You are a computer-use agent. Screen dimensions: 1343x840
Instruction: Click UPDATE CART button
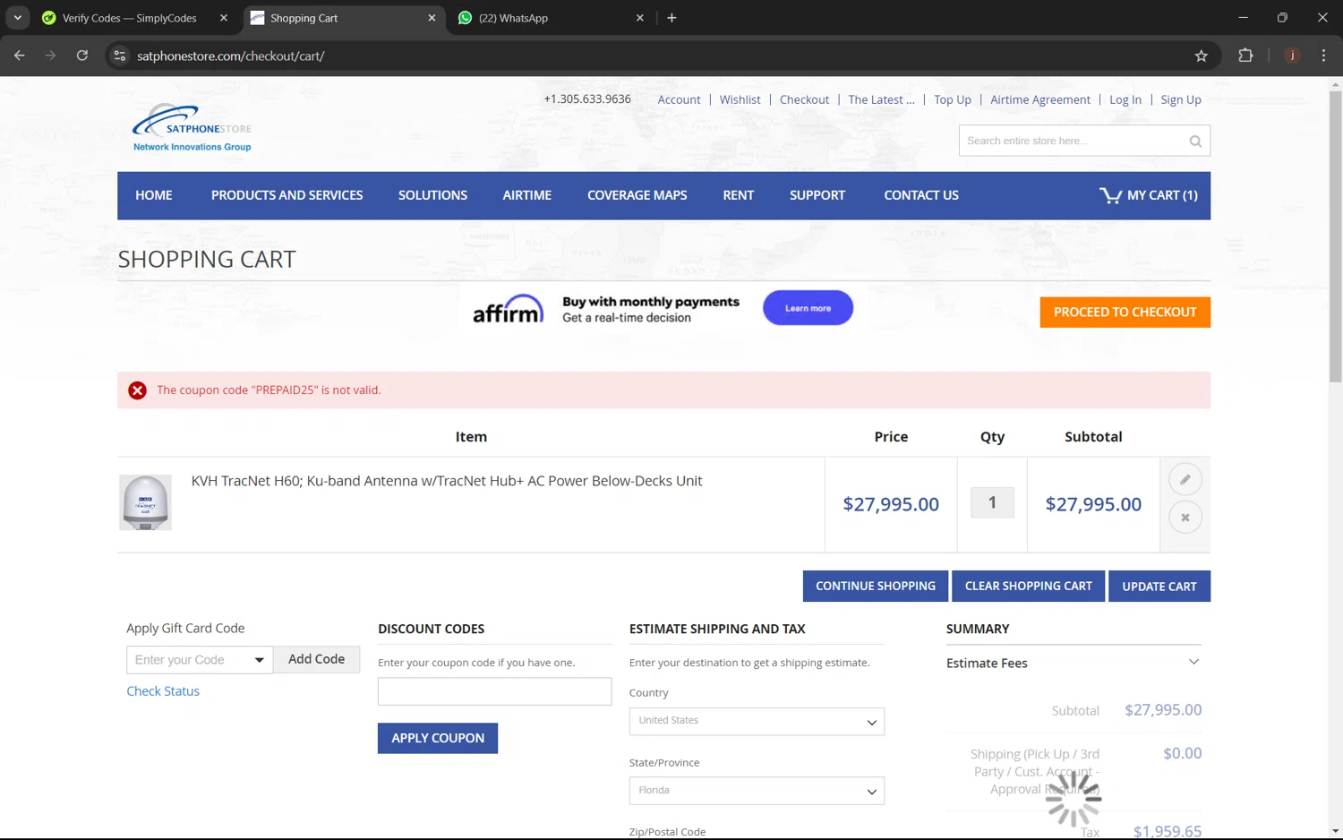pos(1159,587)
